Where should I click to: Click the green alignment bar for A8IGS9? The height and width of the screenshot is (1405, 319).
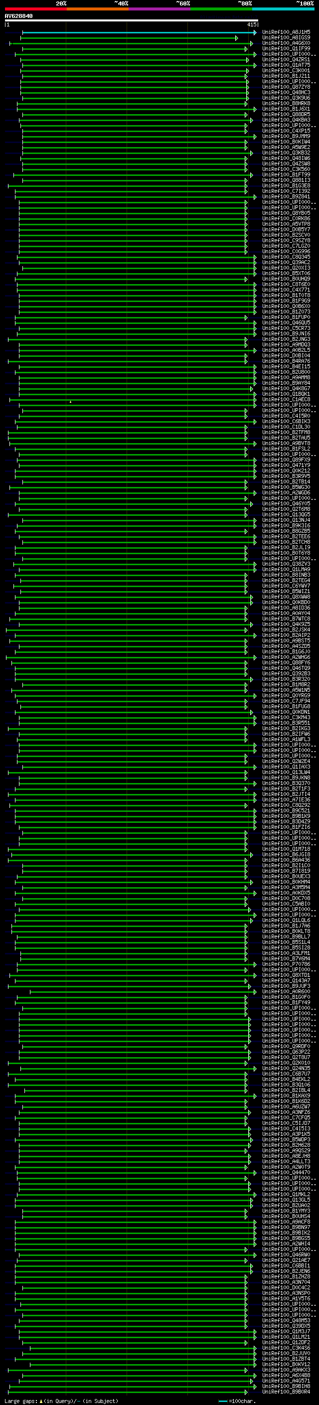(129, 38)
